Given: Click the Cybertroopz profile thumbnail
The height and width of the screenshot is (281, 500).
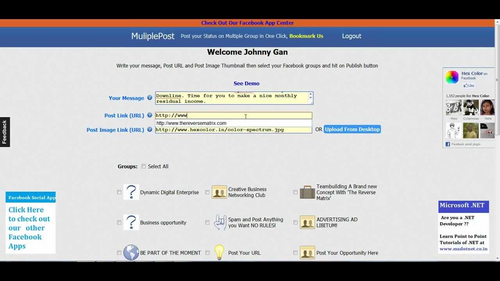Looking at the screenshot, I should [471, 108].
